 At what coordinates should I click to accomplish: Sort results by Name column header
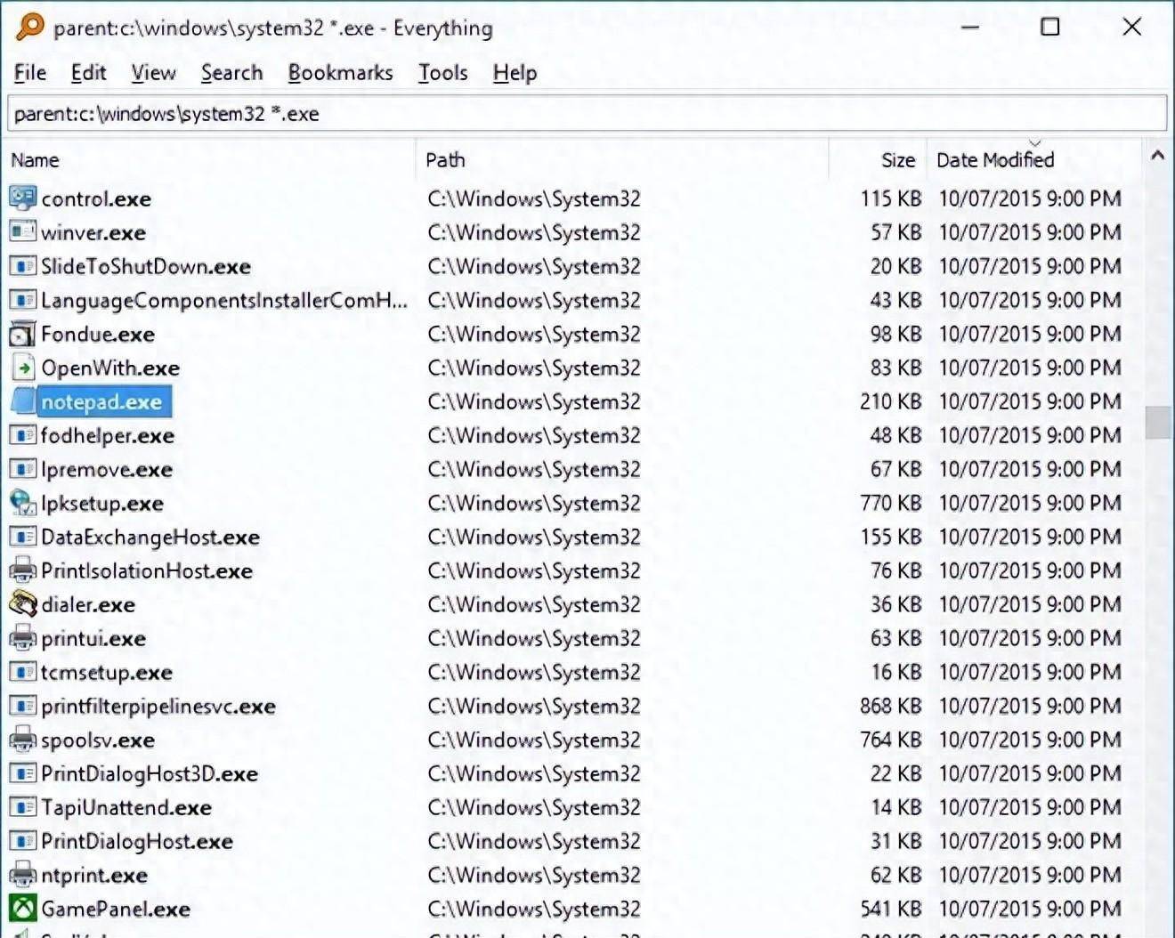coord(210,160)
